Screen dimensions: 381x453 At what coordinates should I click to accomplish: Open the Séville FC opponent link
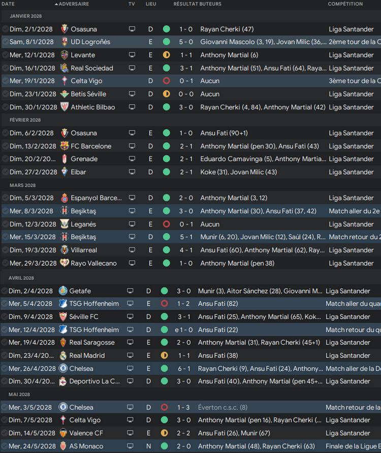tap(84, 317)
